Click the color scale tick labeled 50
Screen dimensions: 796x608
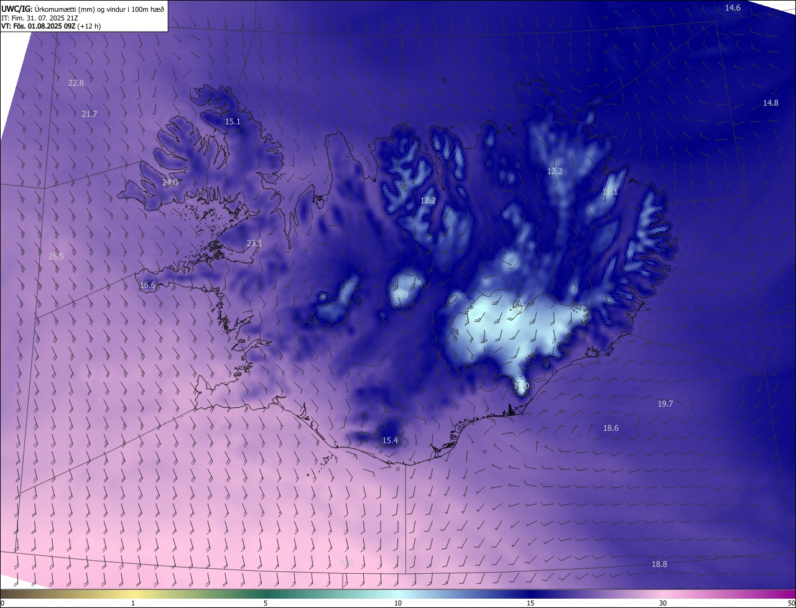coord(791,603)
